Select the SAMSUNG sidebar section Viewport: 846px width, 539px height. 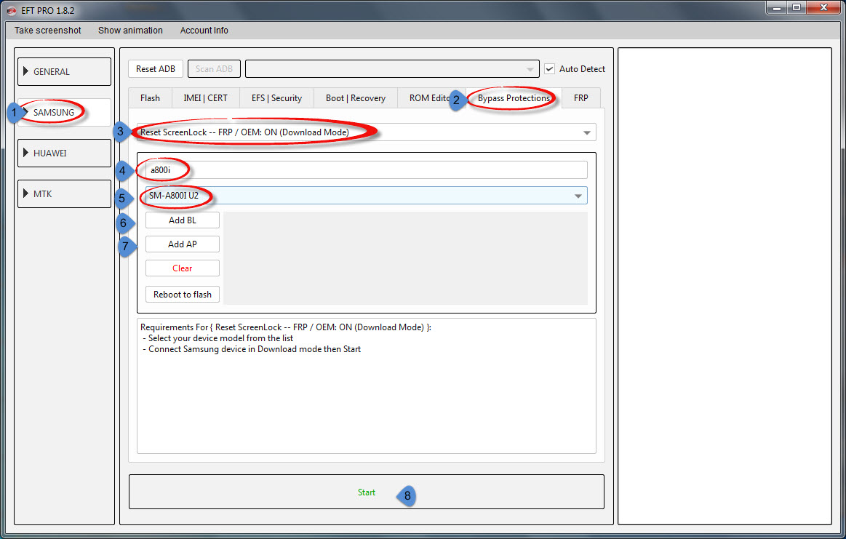tap(64, 112)
